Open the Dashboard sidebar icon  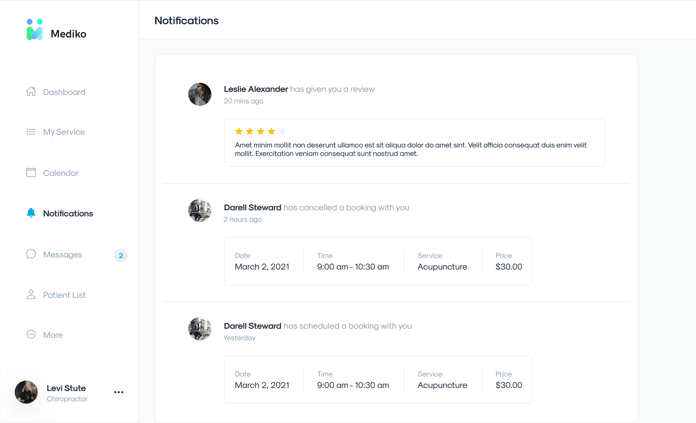pos(31,92)
